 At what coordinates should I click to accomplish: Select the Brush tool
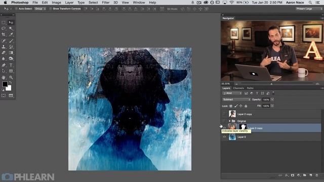click(x=11, y=41)
